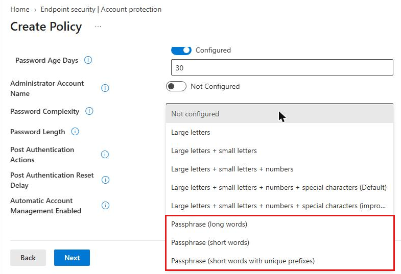Click the Automatic Account Management Enabled label
Image resolution: width=401 pixels, height=274 pixels.
pos(46,206)
